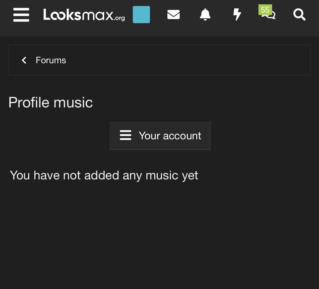This screenshot has height=289, width=319.
Task: Click the back chevron beside Forums
Action: [24, 60]
